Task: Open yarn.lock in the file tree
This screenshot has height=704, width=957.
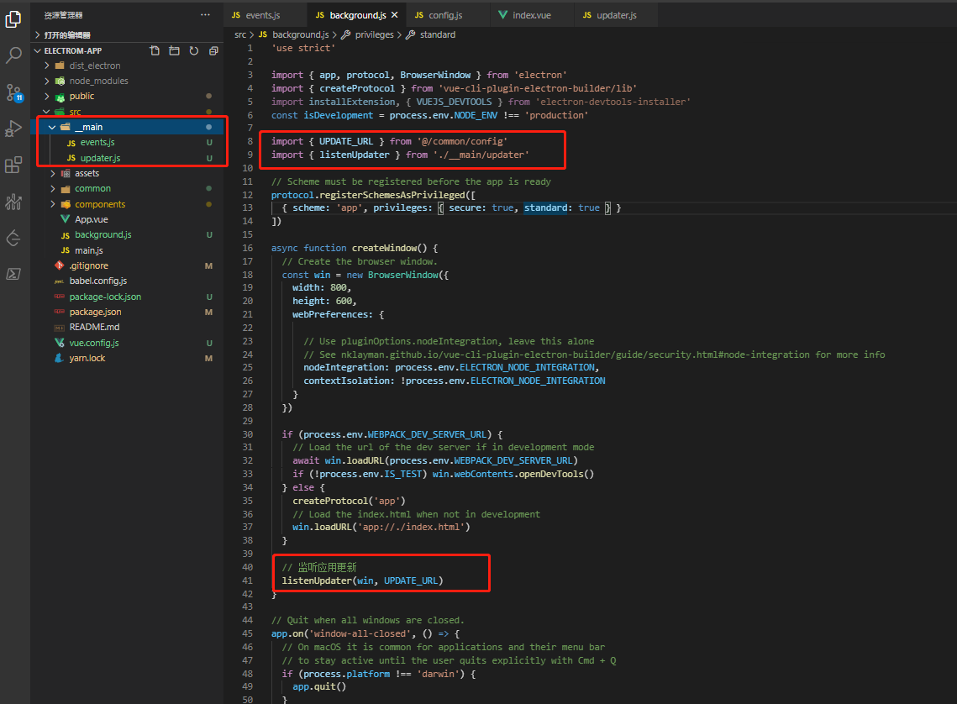Action: (x=87, y=359)
